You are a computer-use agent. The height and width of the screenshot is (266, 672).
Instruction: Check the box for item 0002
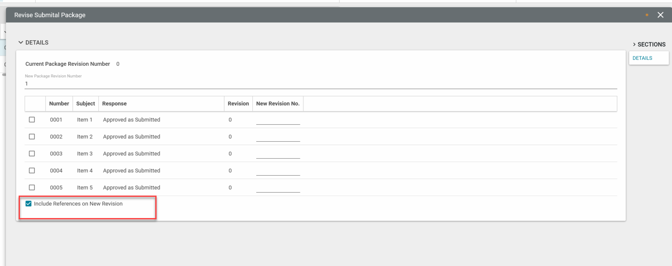tap(32, 137)
